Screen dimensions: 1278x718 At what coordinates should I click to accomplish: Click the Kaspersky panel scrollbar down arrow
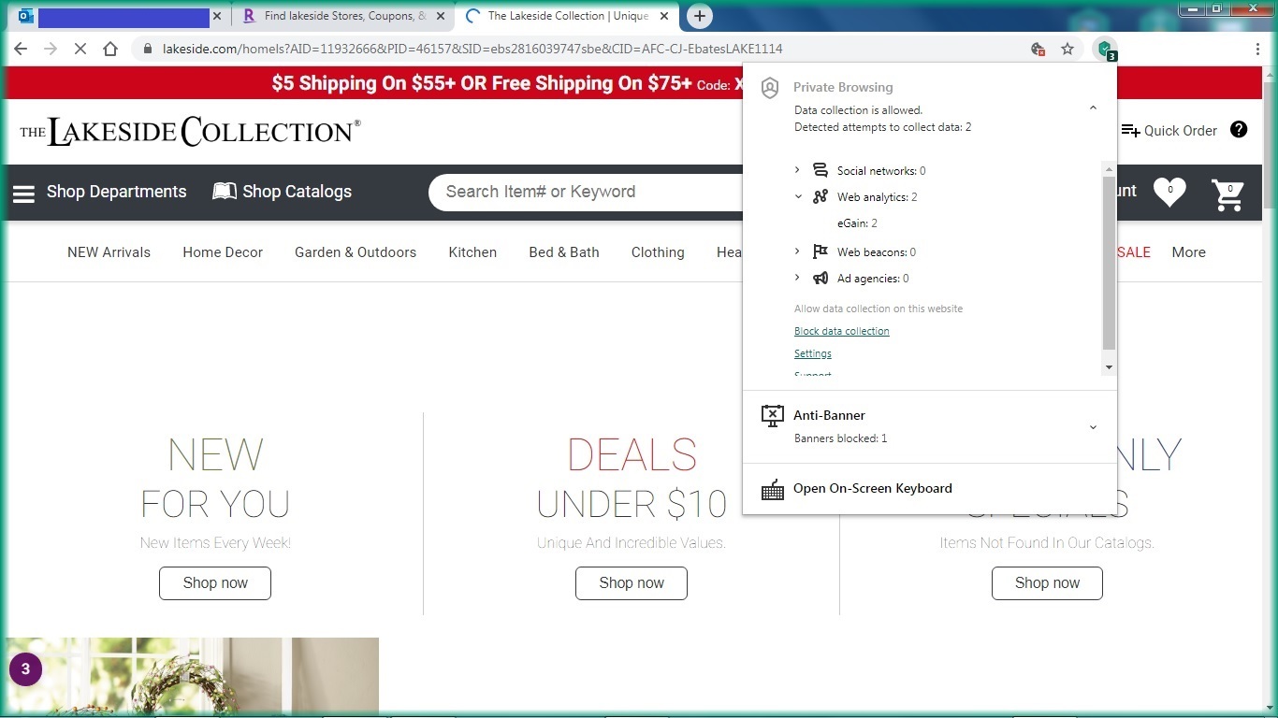(1110, 367)
